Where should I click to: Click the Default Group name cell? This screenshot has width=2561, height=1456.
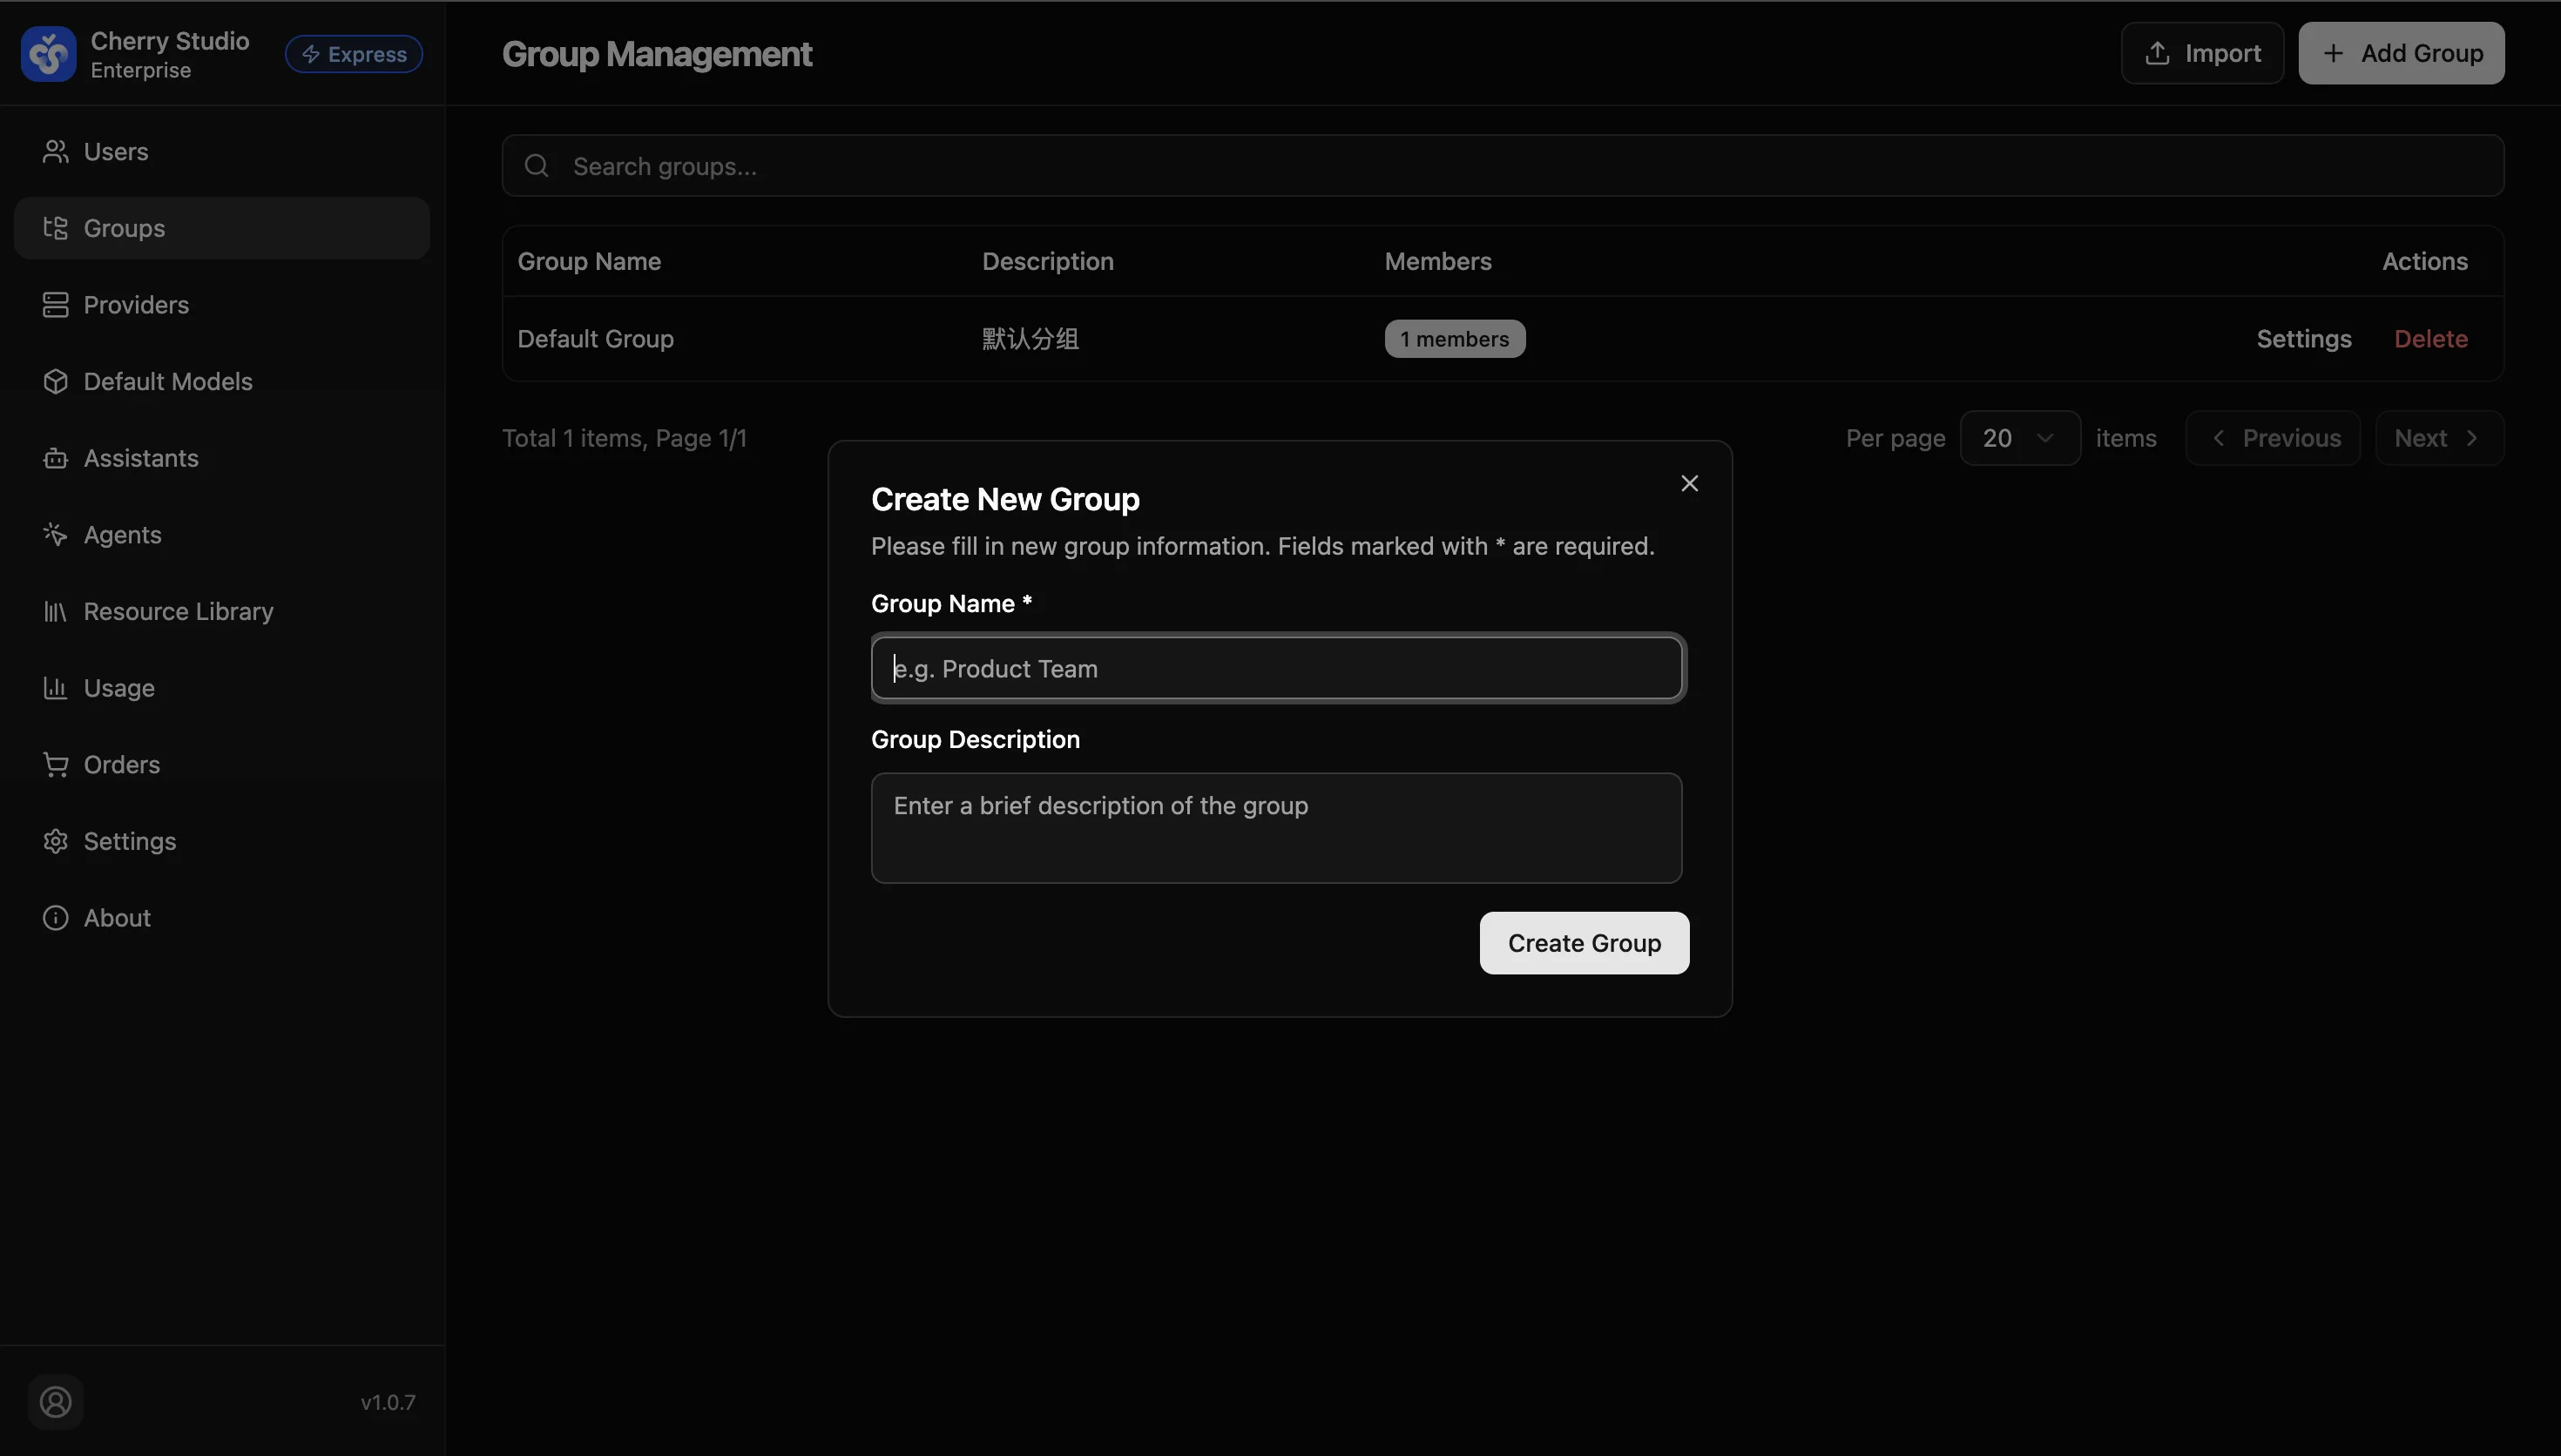click(x=596, y=339)
